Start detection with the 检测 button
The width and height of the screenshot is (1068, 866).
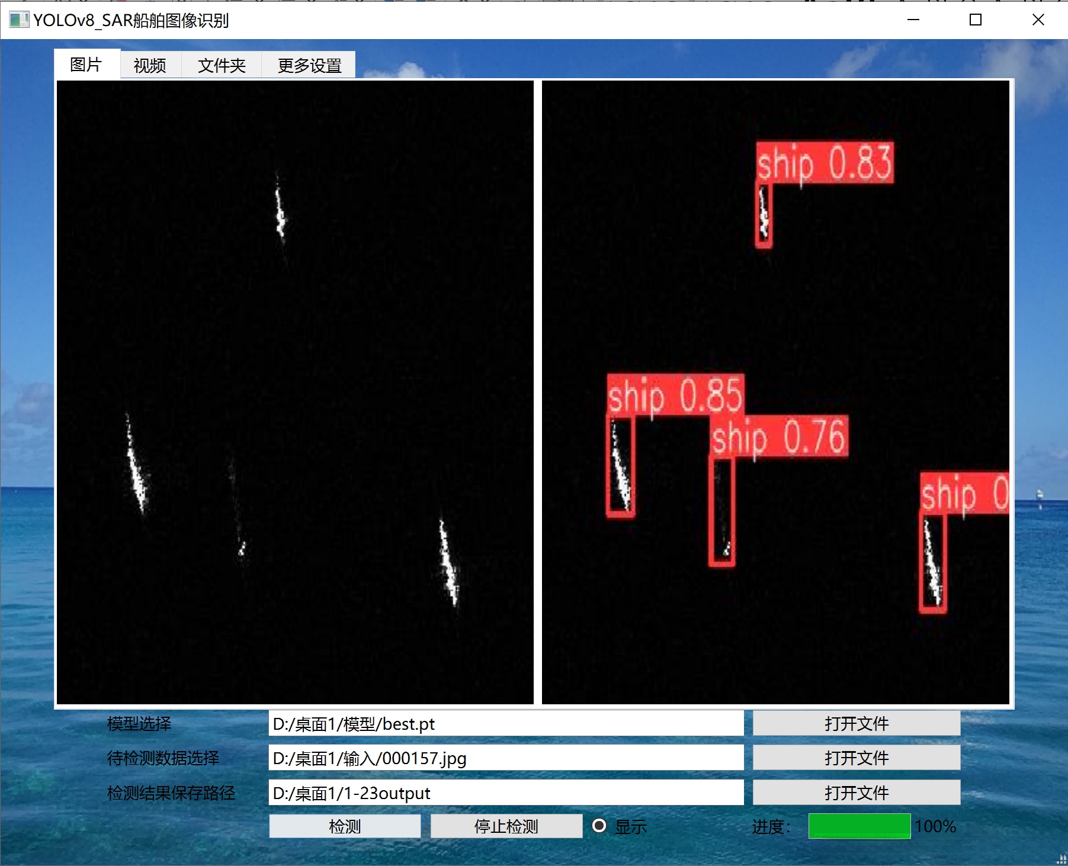(345, 826)
